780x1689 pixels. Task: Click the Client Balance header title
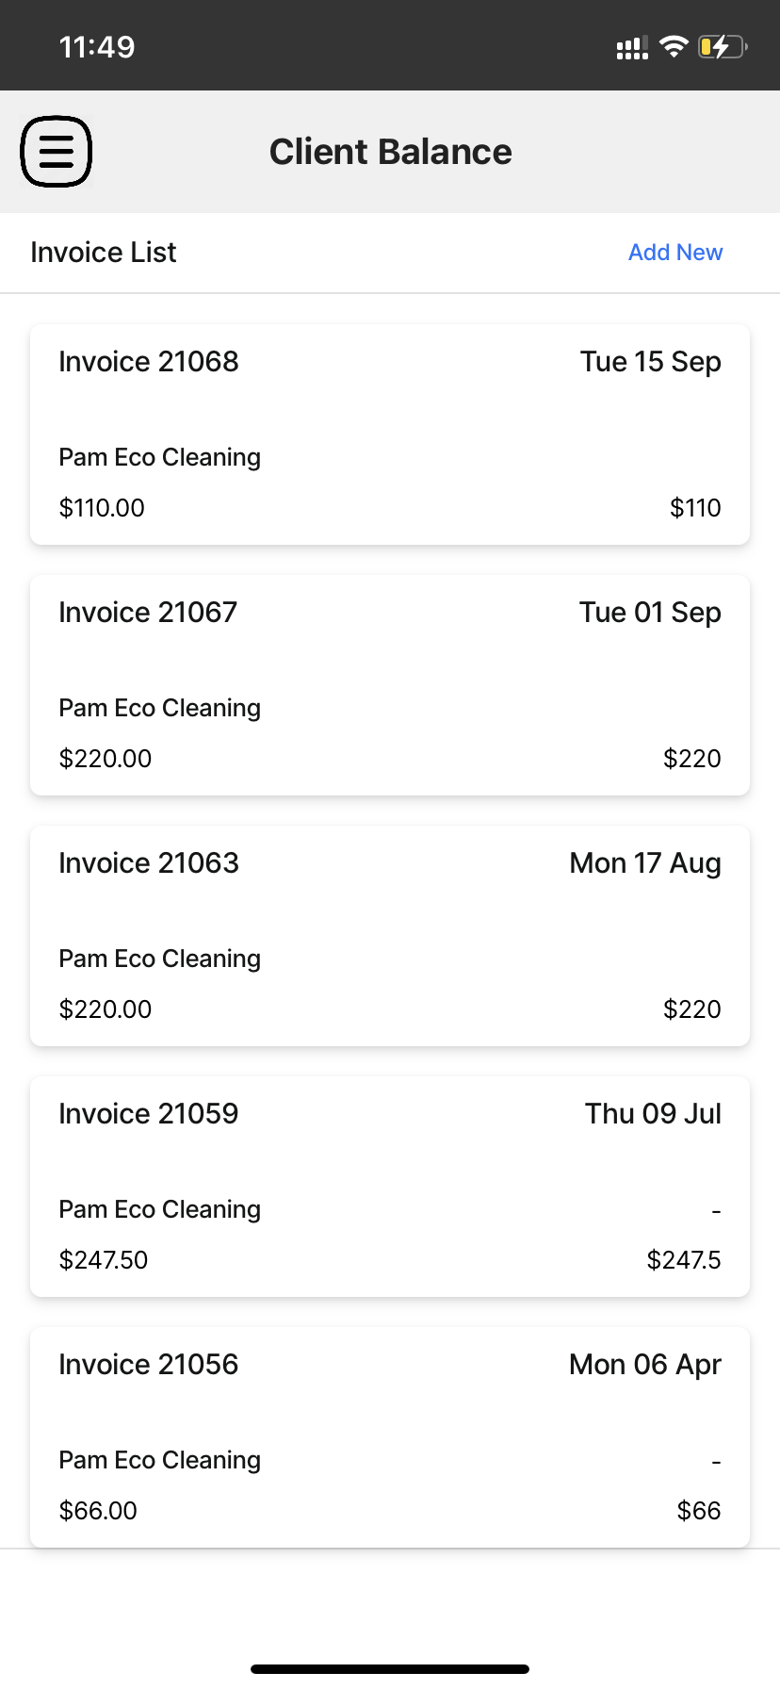tap(391, 152)
